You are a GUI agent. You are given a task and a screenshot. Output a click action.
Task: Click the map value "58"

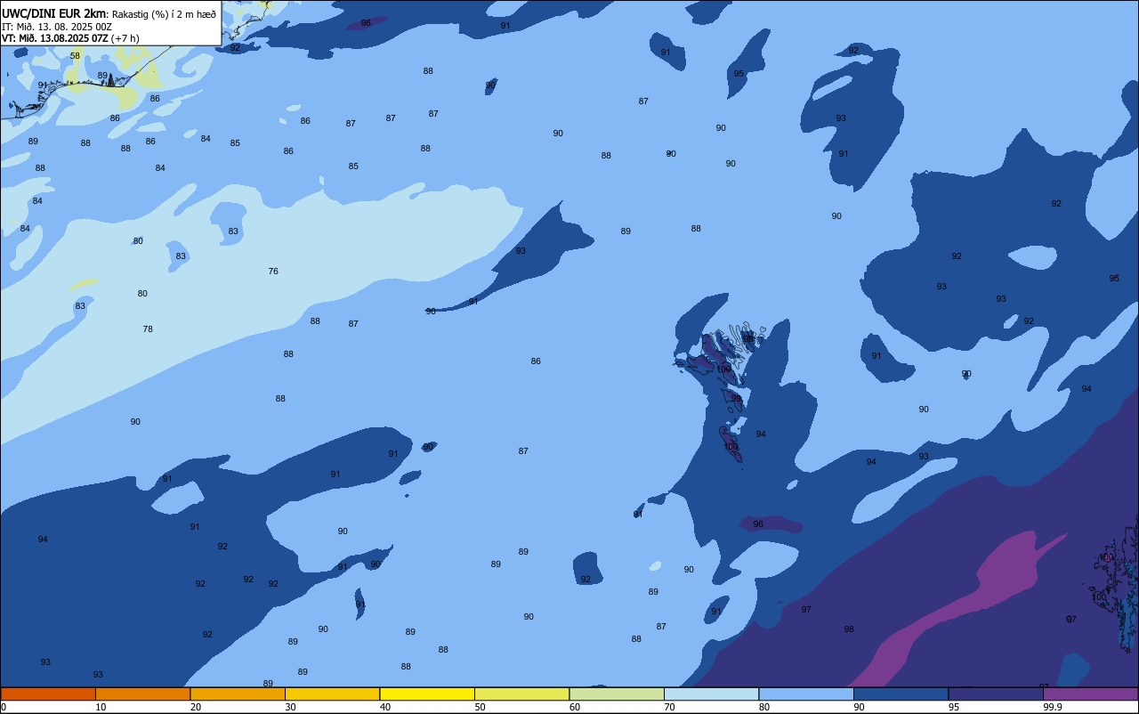75,56
